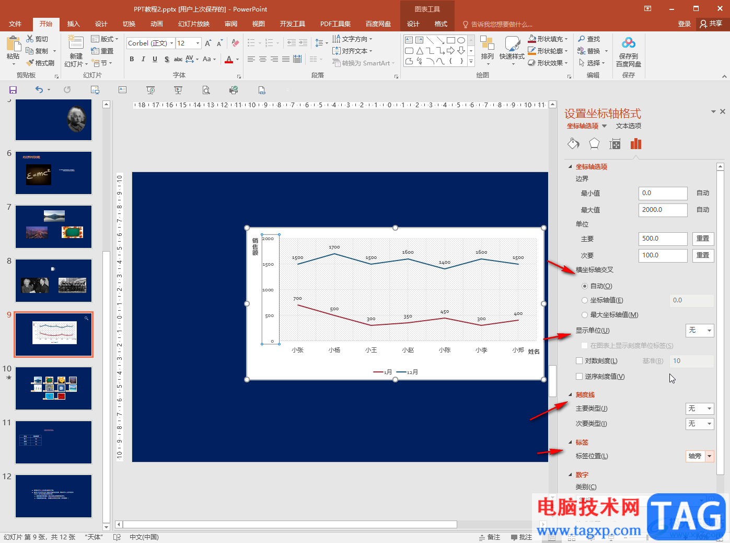Reset the 次要 unit value
The image size is (730, 543).
point(703,256)
